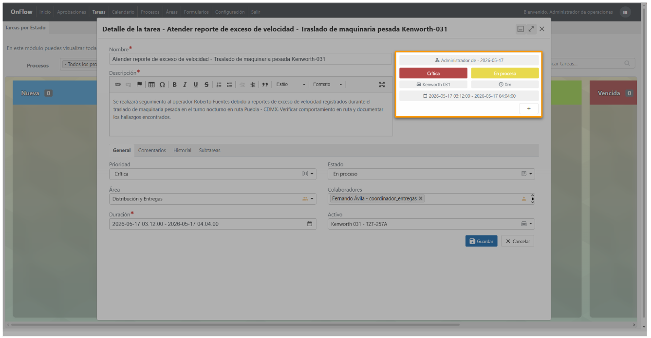The image size is (651, 338).
Task: Remove Fernando Ávila from Colaboradores
Action: [421, 198]
